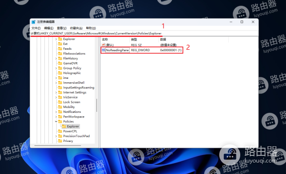Expand the FileHistory tree node
Screen dimensions: 286x174
[56, 58]
